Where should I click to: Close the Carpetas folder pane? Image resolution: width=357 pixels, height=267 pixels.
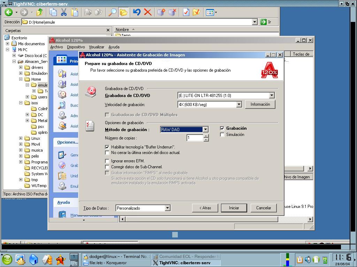(108, 30)
